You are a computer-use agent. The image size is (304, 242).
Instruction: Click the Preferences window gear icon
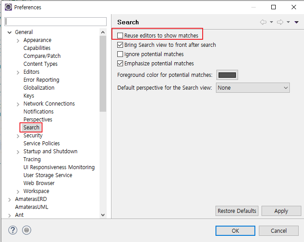tap(8, 7)
